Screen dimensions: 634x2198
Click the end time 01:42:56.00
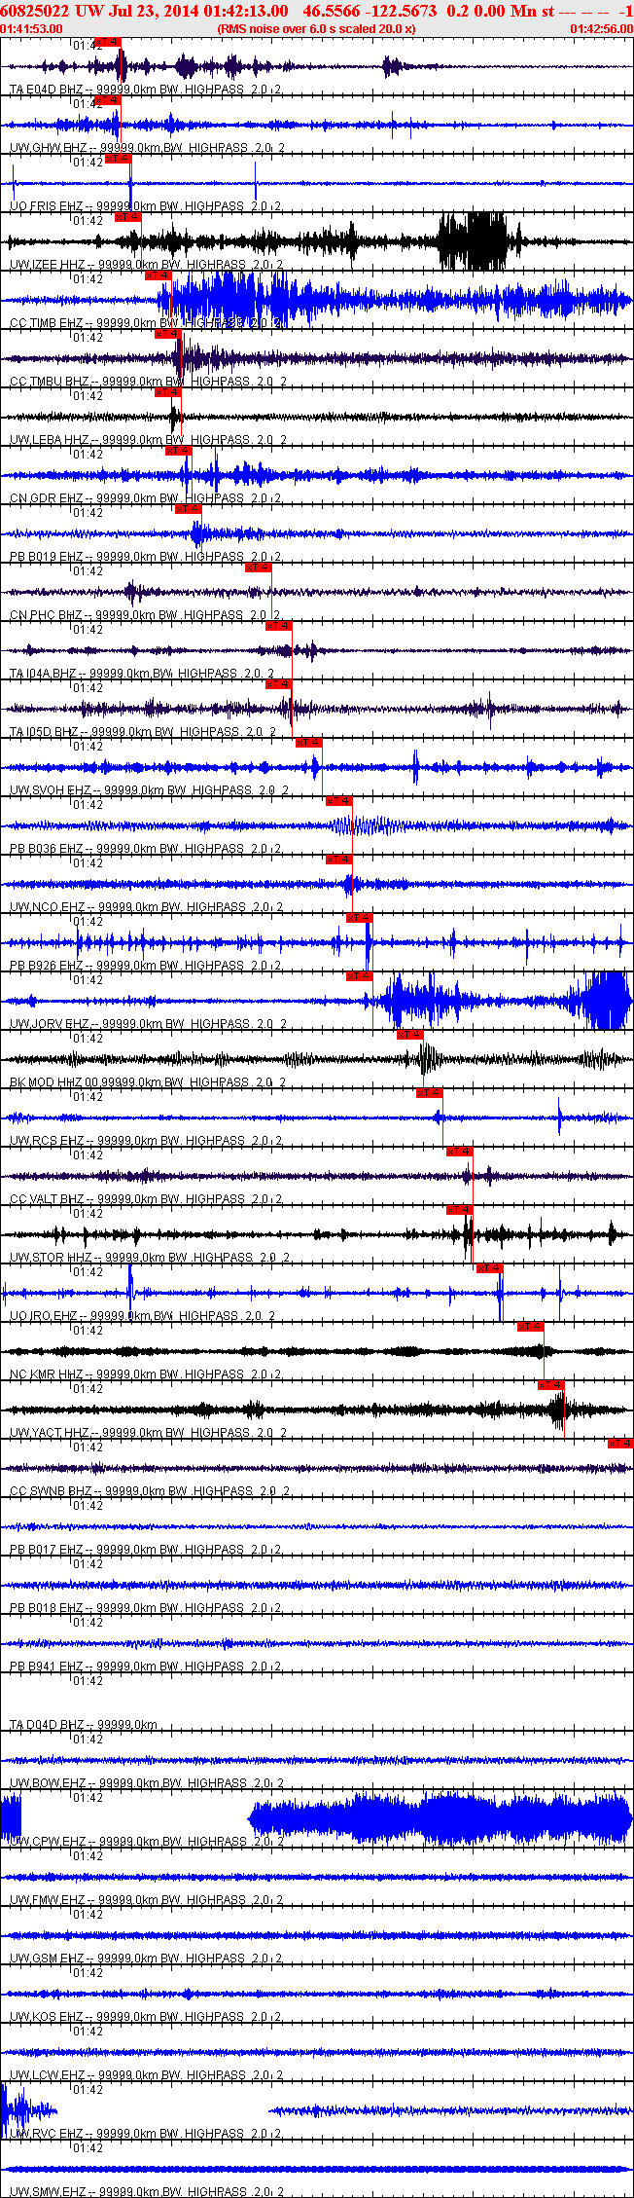601,29
